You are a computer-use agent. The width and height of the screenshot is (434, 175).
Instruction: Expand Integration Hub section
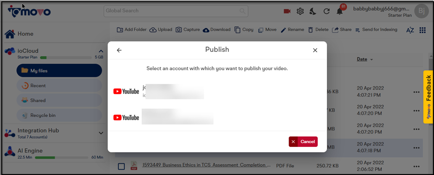101,133
